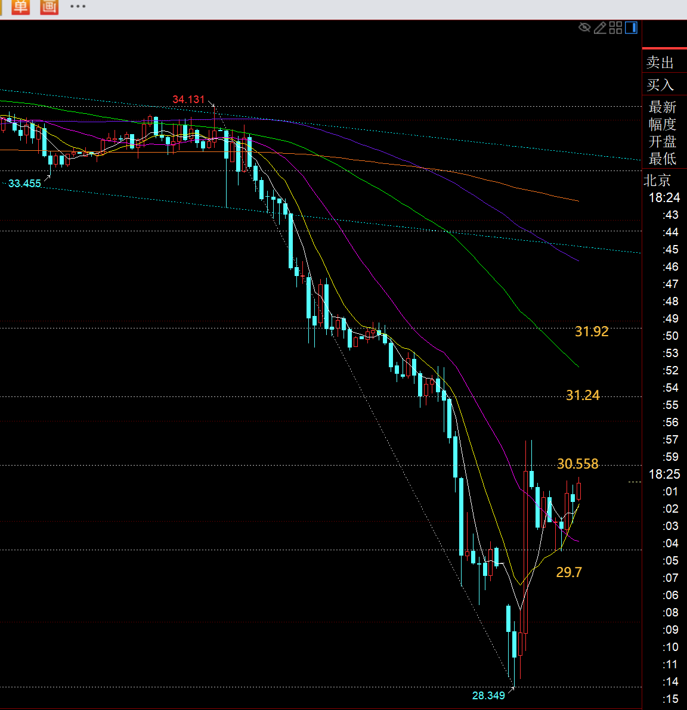Click the 卖出 sell label
Image resolution: width=687 pixels, height=710 pixels.
click(660, 63)
